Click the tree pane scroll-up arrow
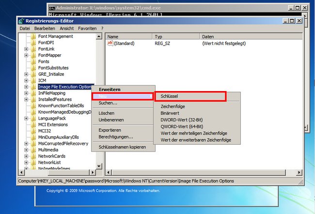This screenshot has width=315, height=214. (x=99, y=36)
